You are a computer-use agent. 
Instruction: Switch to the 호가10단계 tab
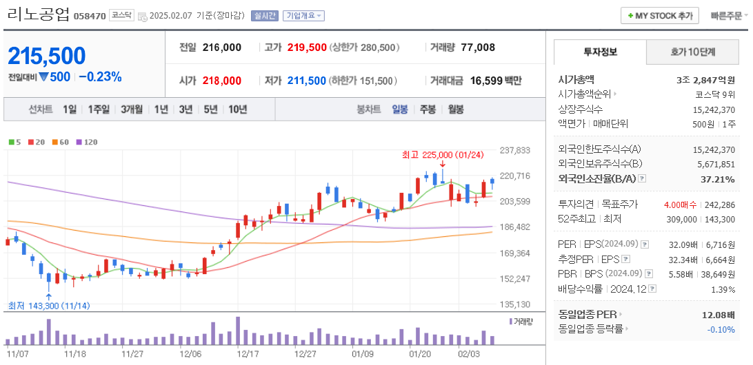click(692, 52)
